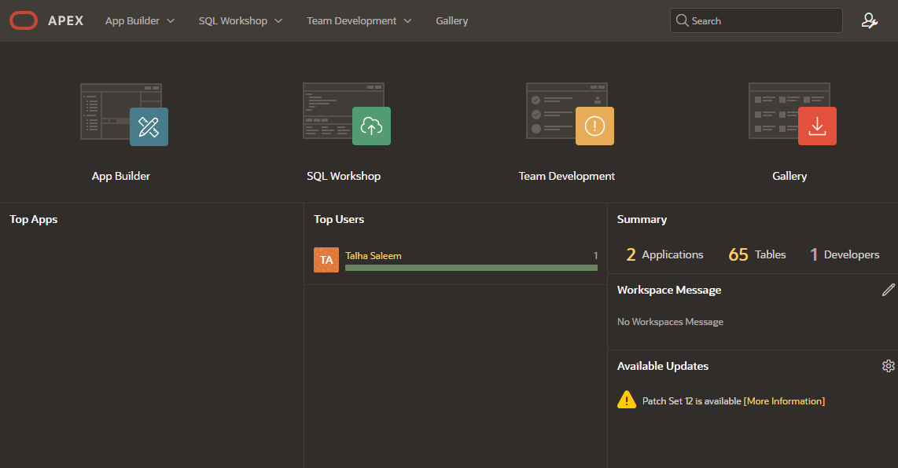Screen dimensions: 898x468
Task: Expand the SQL Workshop menu chevron
Action: 279,21
